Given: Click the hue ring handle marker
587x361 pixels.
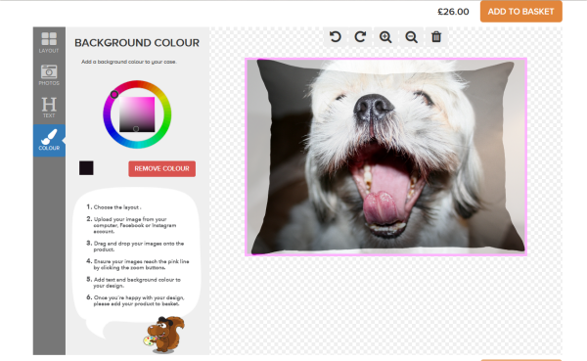Looking at the screenshot, I should point(114,94).
